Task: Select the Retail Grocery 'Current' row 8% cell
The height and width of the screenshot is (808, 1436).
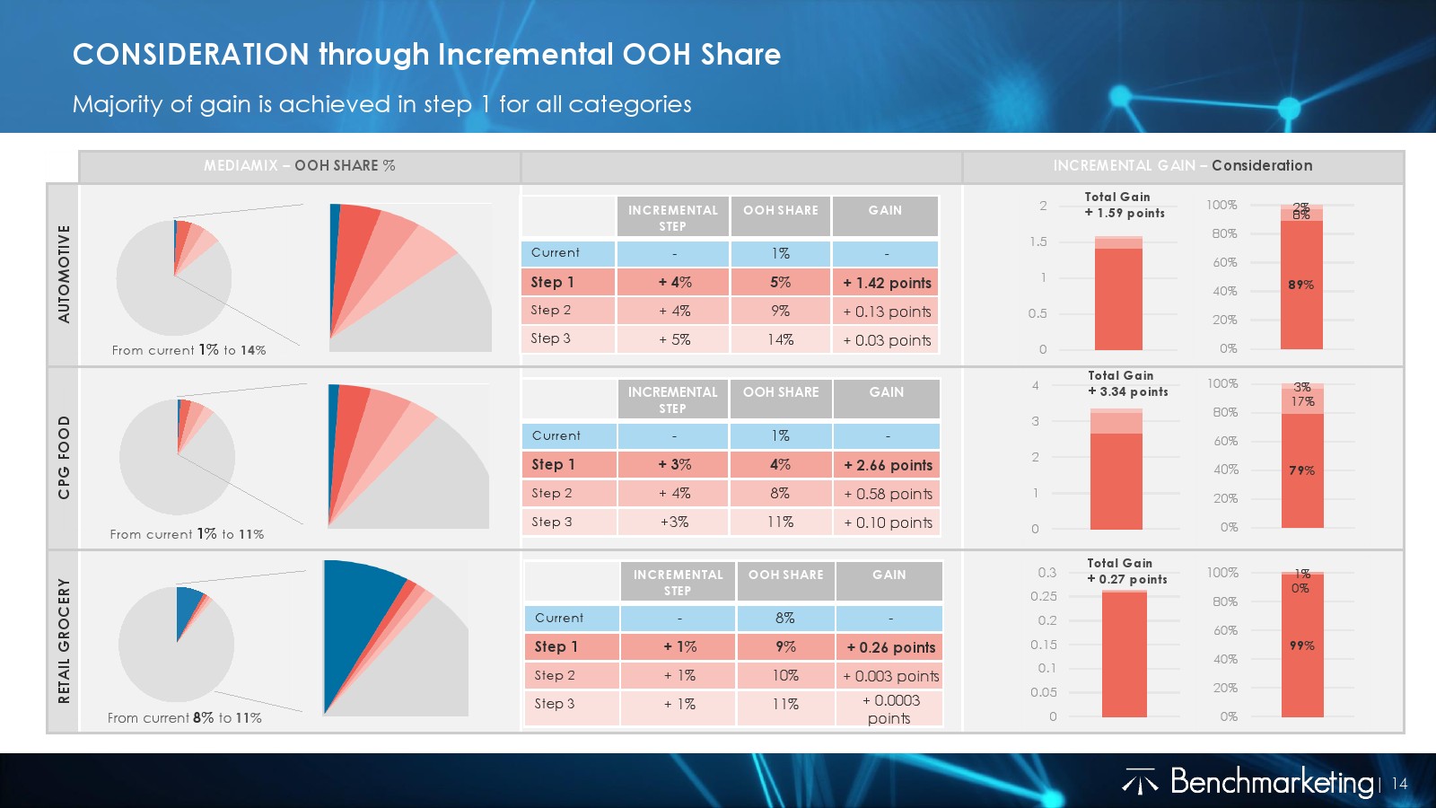Action: [785, 618]
